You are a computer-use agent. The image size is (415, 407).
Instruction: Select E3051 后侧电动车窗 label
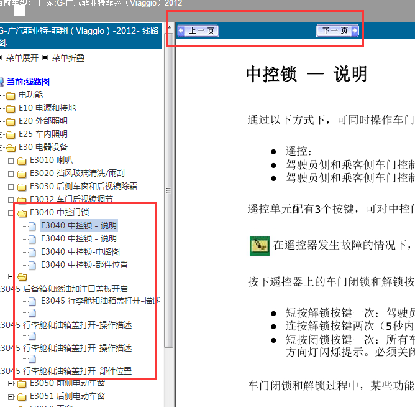pos(68,396)
